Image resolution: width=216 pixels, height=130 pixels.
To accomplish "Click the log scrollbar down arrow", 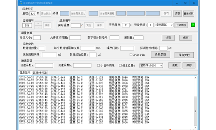I will tap(195, 127).
